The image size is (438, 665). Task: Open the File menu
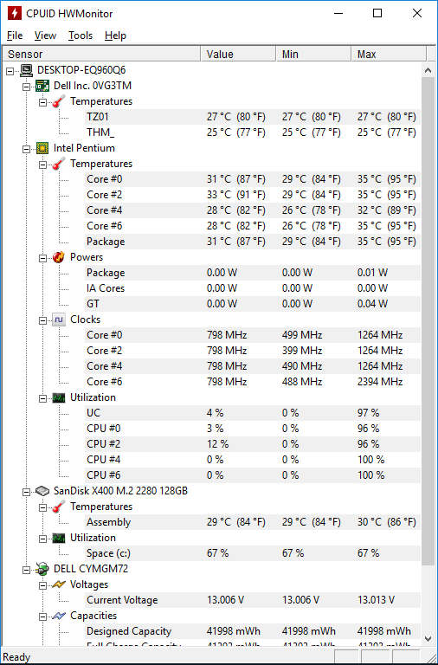tap(15, 36)
